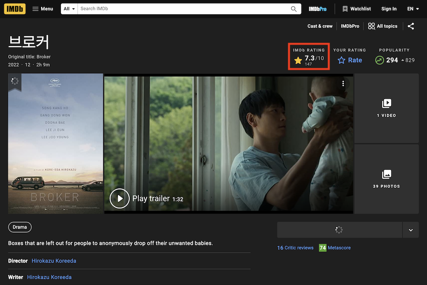Open the popularity 294 ranking
The height and width of the screenshot is (285, 427).
395,60
